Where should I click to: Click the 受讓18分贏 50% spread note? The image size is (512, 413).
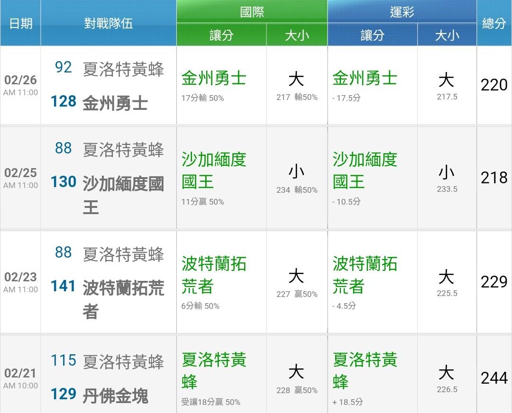[210, 402]
